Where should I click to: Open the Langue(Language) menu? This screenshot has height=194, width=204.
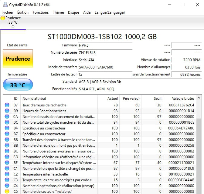coord(110,12)
